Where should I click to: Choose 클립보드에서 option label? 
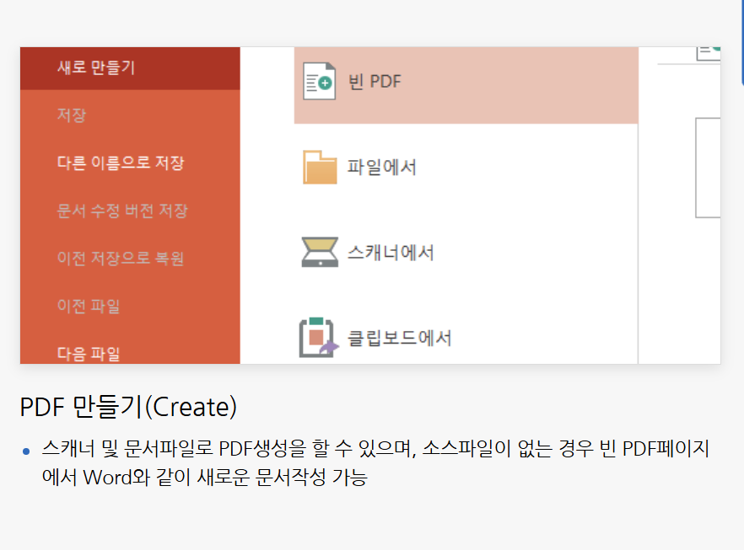click(400, 338)
